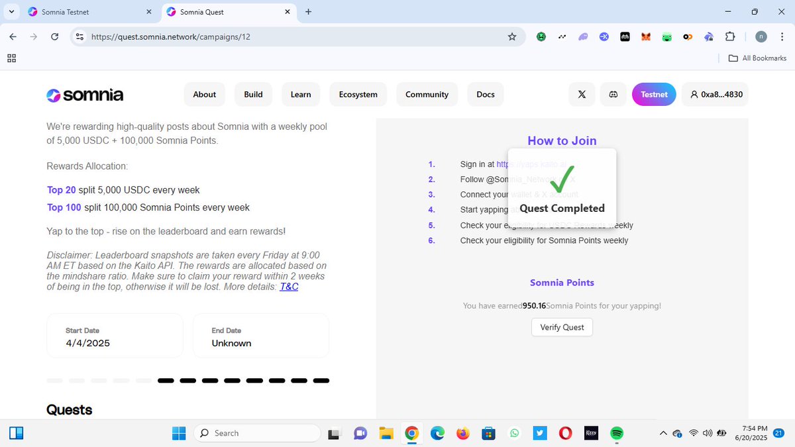Click the Verify Quest button
Viewport: 795px width, 447px height.
click(562, 327)
